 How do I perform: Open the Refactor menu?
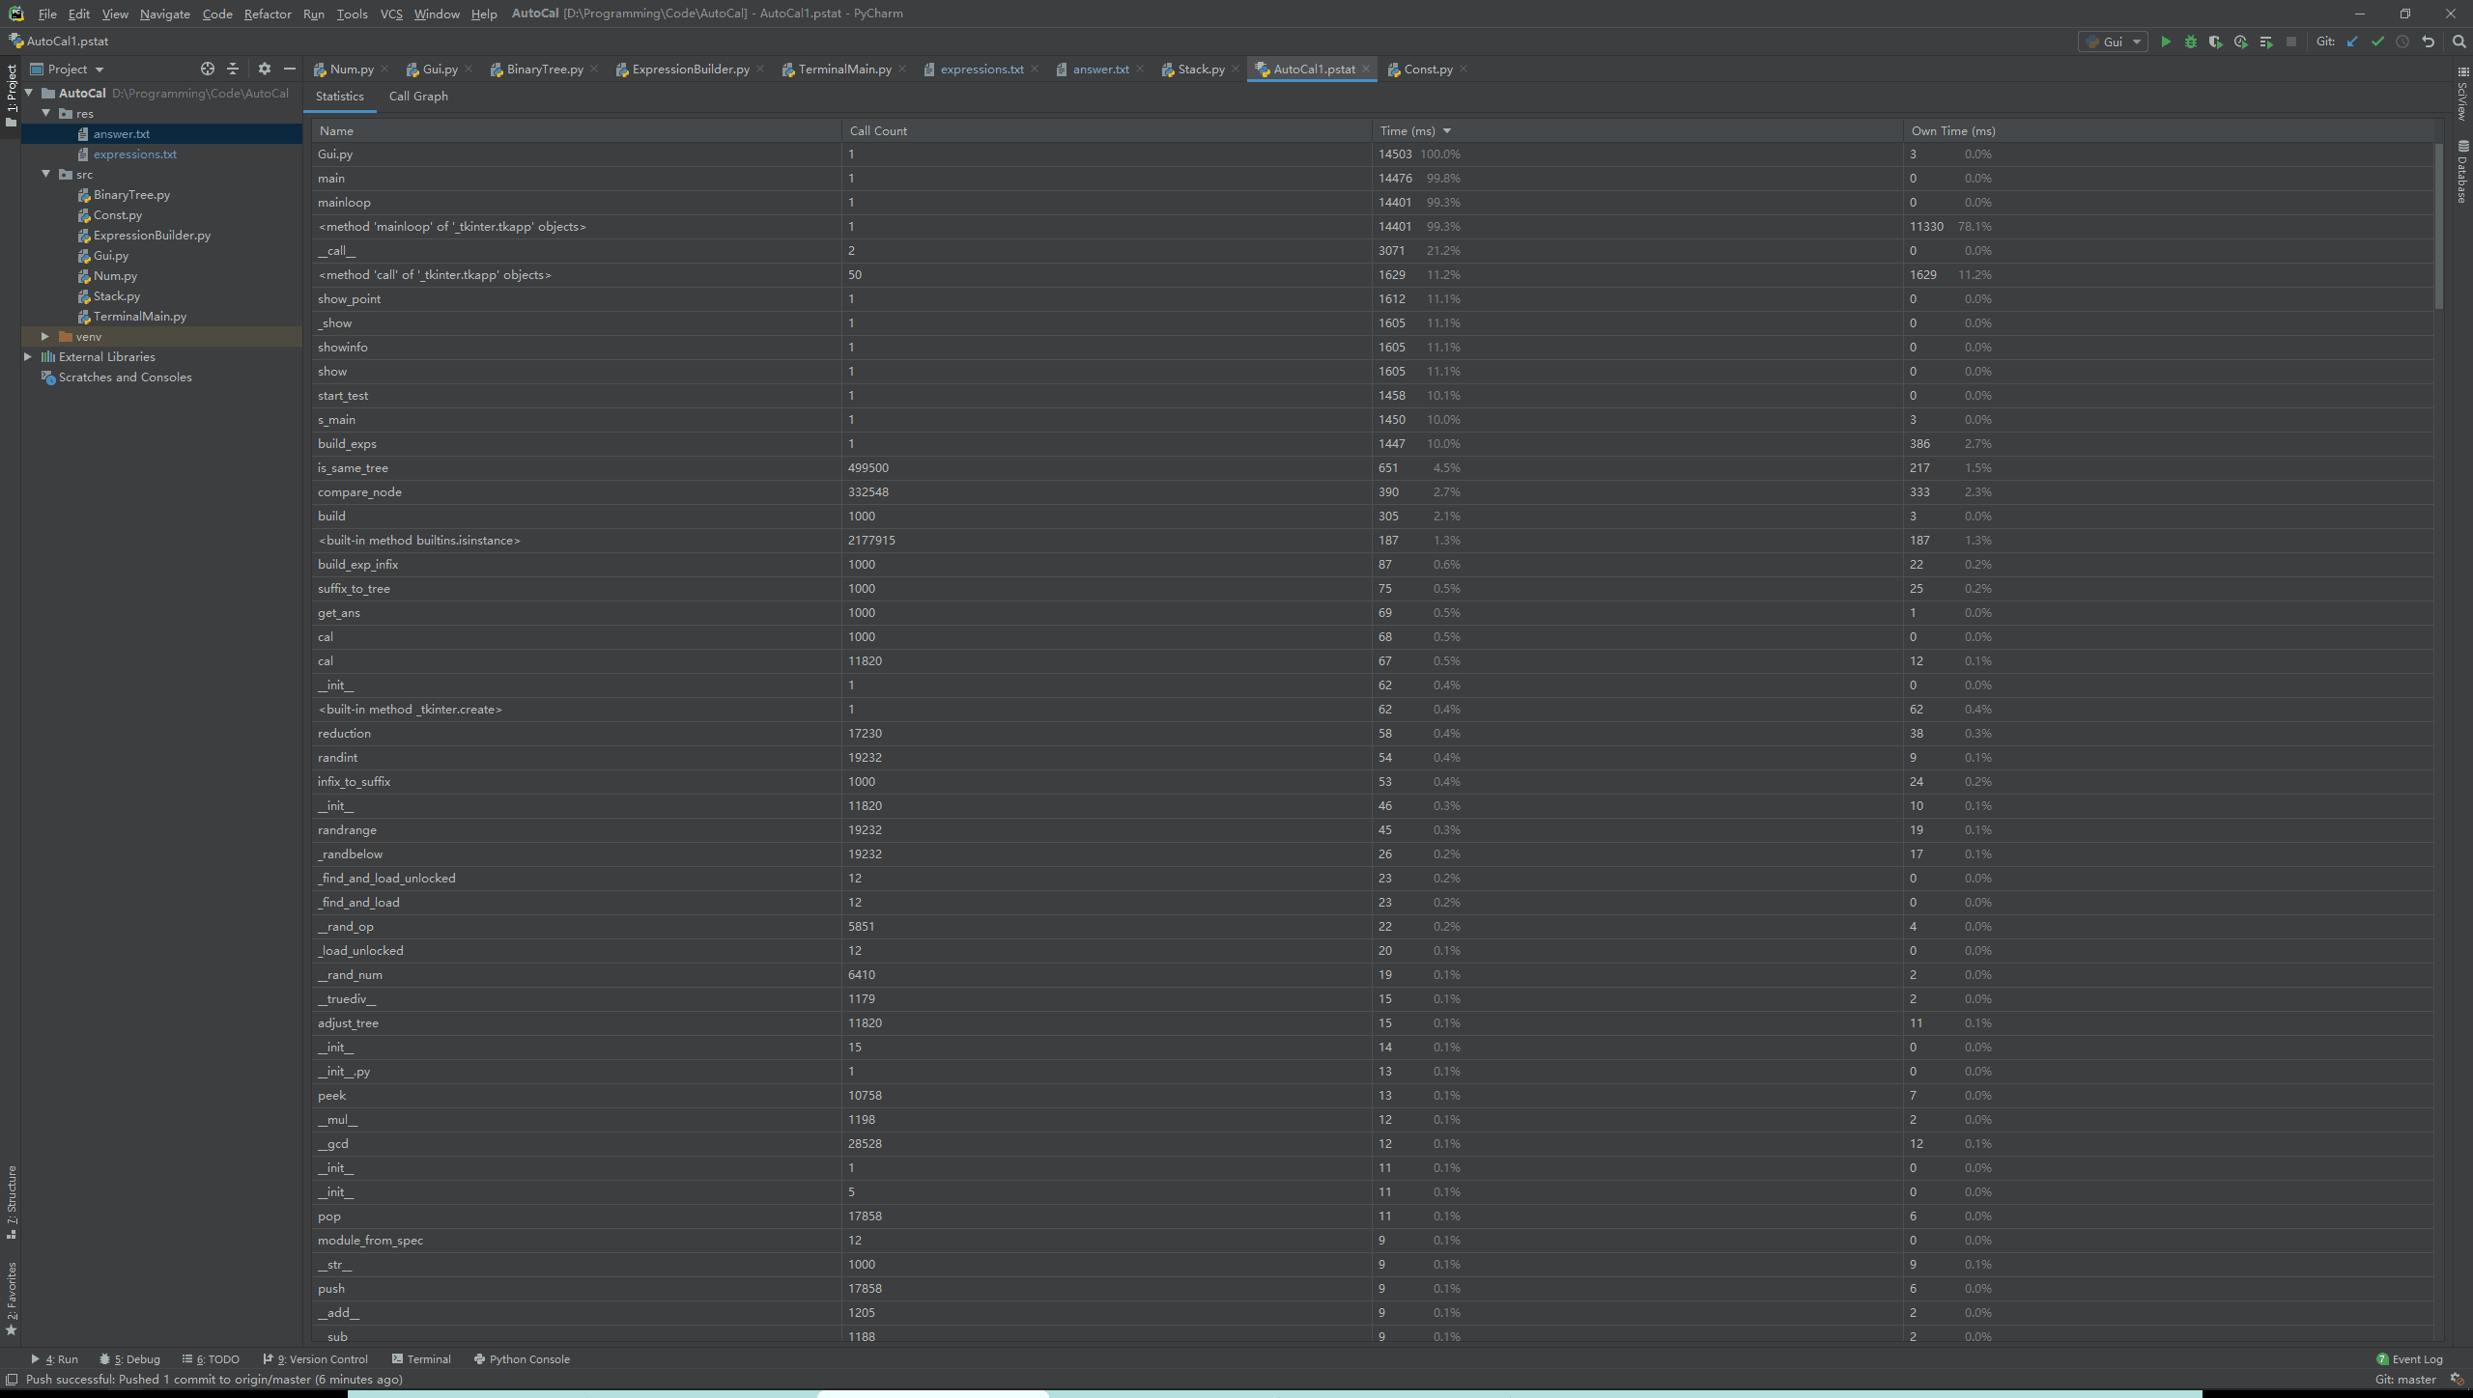tap(267, 14)
